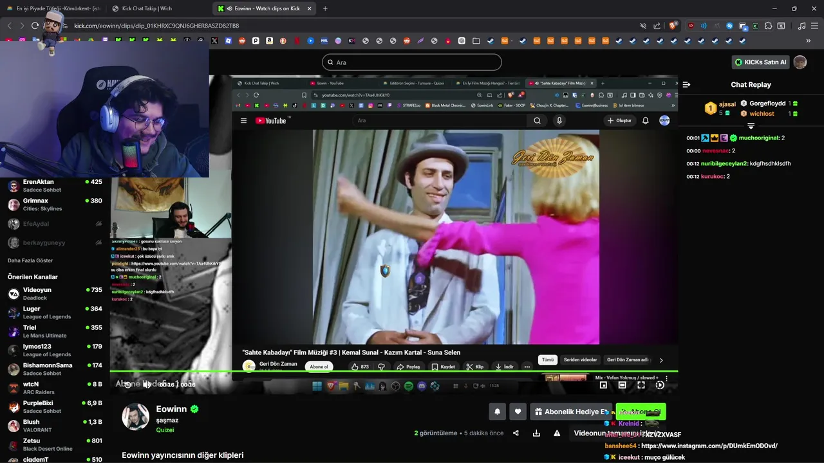Screen dimensions: 824x463
Task: Open berkayguneyy channel in sidebar
Action: 55,242
